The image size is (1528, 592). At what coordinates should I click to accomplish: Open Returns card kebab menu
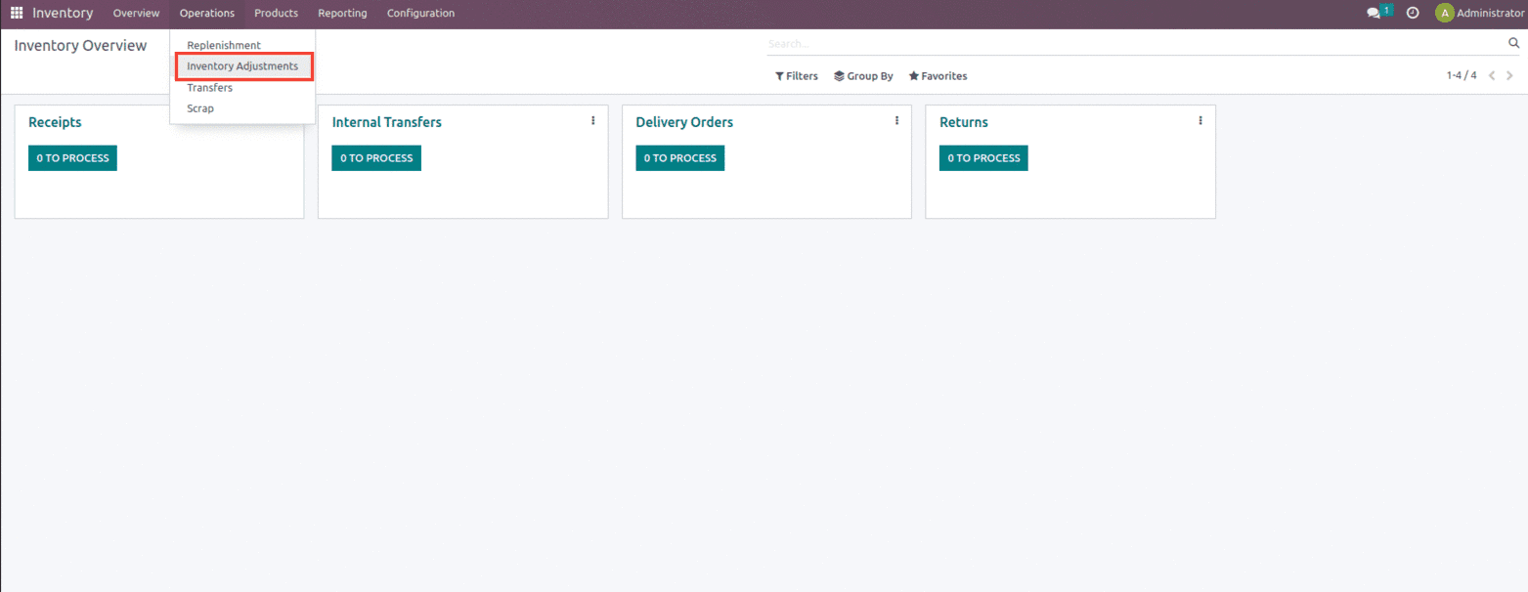pyautogui.click(x=1201, y=121)
